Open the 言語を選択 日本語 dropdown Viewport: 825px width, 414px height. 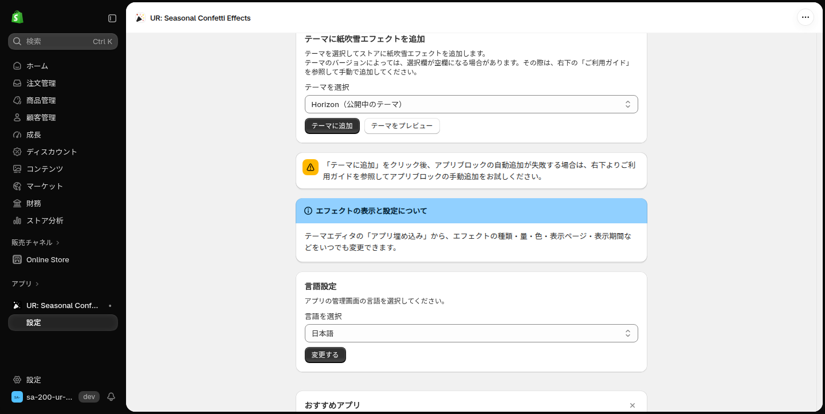click(471, 333)
